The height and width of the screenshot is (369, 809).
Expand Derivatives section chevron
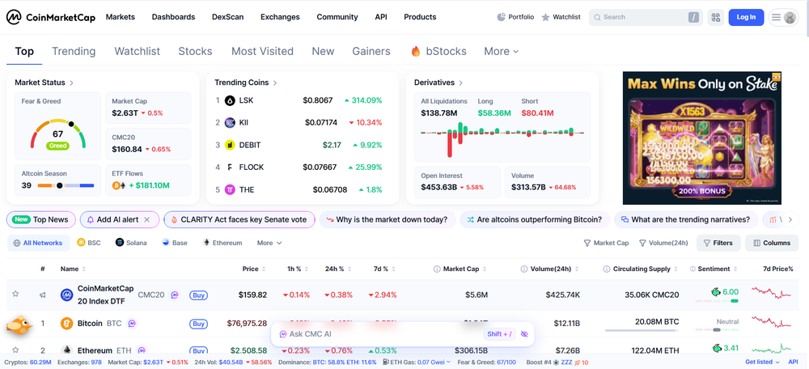461,83
